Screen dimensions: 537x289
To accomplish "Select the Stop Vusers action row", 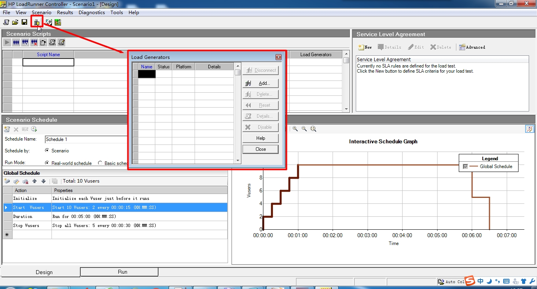I will (115, 225).
